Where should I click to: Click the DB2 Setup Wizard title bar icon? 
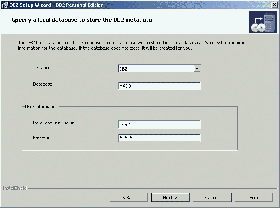tap(5, 5)
